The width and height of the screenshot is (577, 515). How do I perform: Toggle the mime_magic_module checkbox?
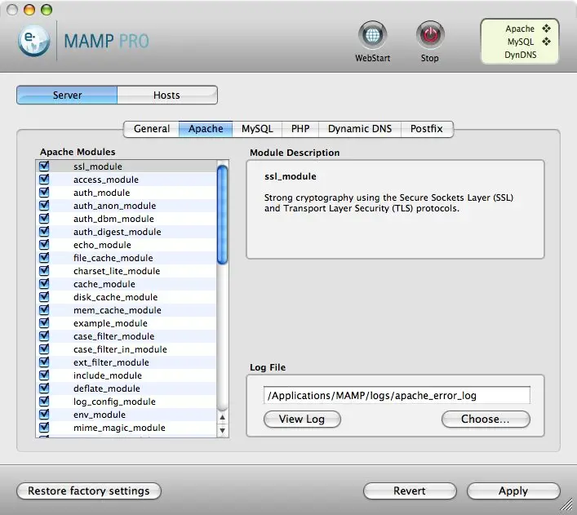(x=44, y=428)
